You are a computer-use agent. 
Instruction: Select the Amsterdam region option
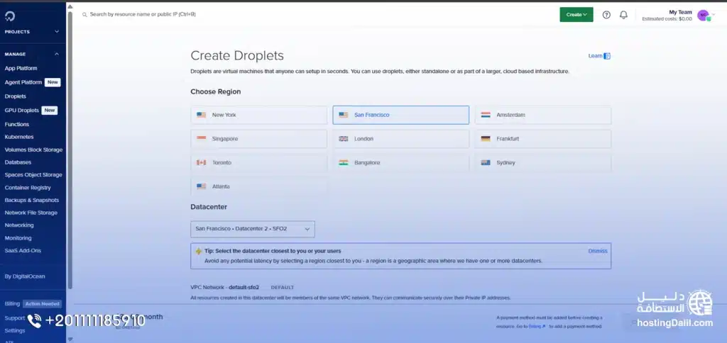[x=542, y=115]
